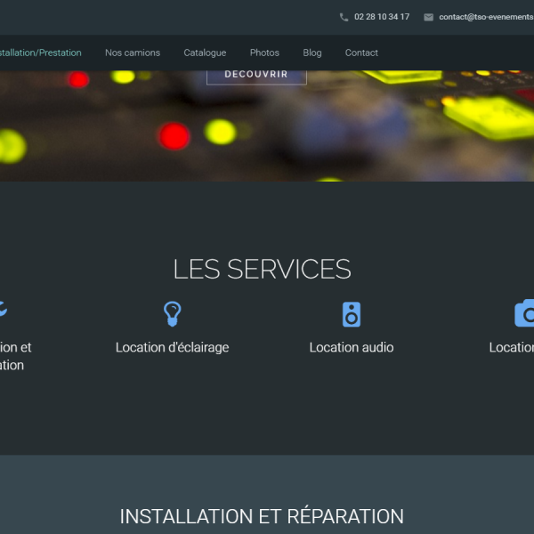534x534 pixels.
Task: Select Contact in the navigation bar
Action: point(361,53)
